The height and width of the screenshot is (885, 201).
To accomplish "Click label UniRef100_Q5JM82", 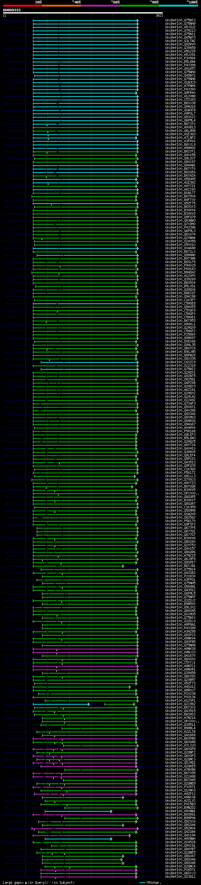I will pos(180,762).
